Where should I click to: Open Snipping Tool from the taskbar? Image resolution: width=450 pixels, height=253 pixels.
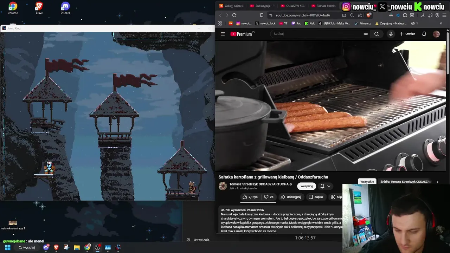tap(66, 247)
